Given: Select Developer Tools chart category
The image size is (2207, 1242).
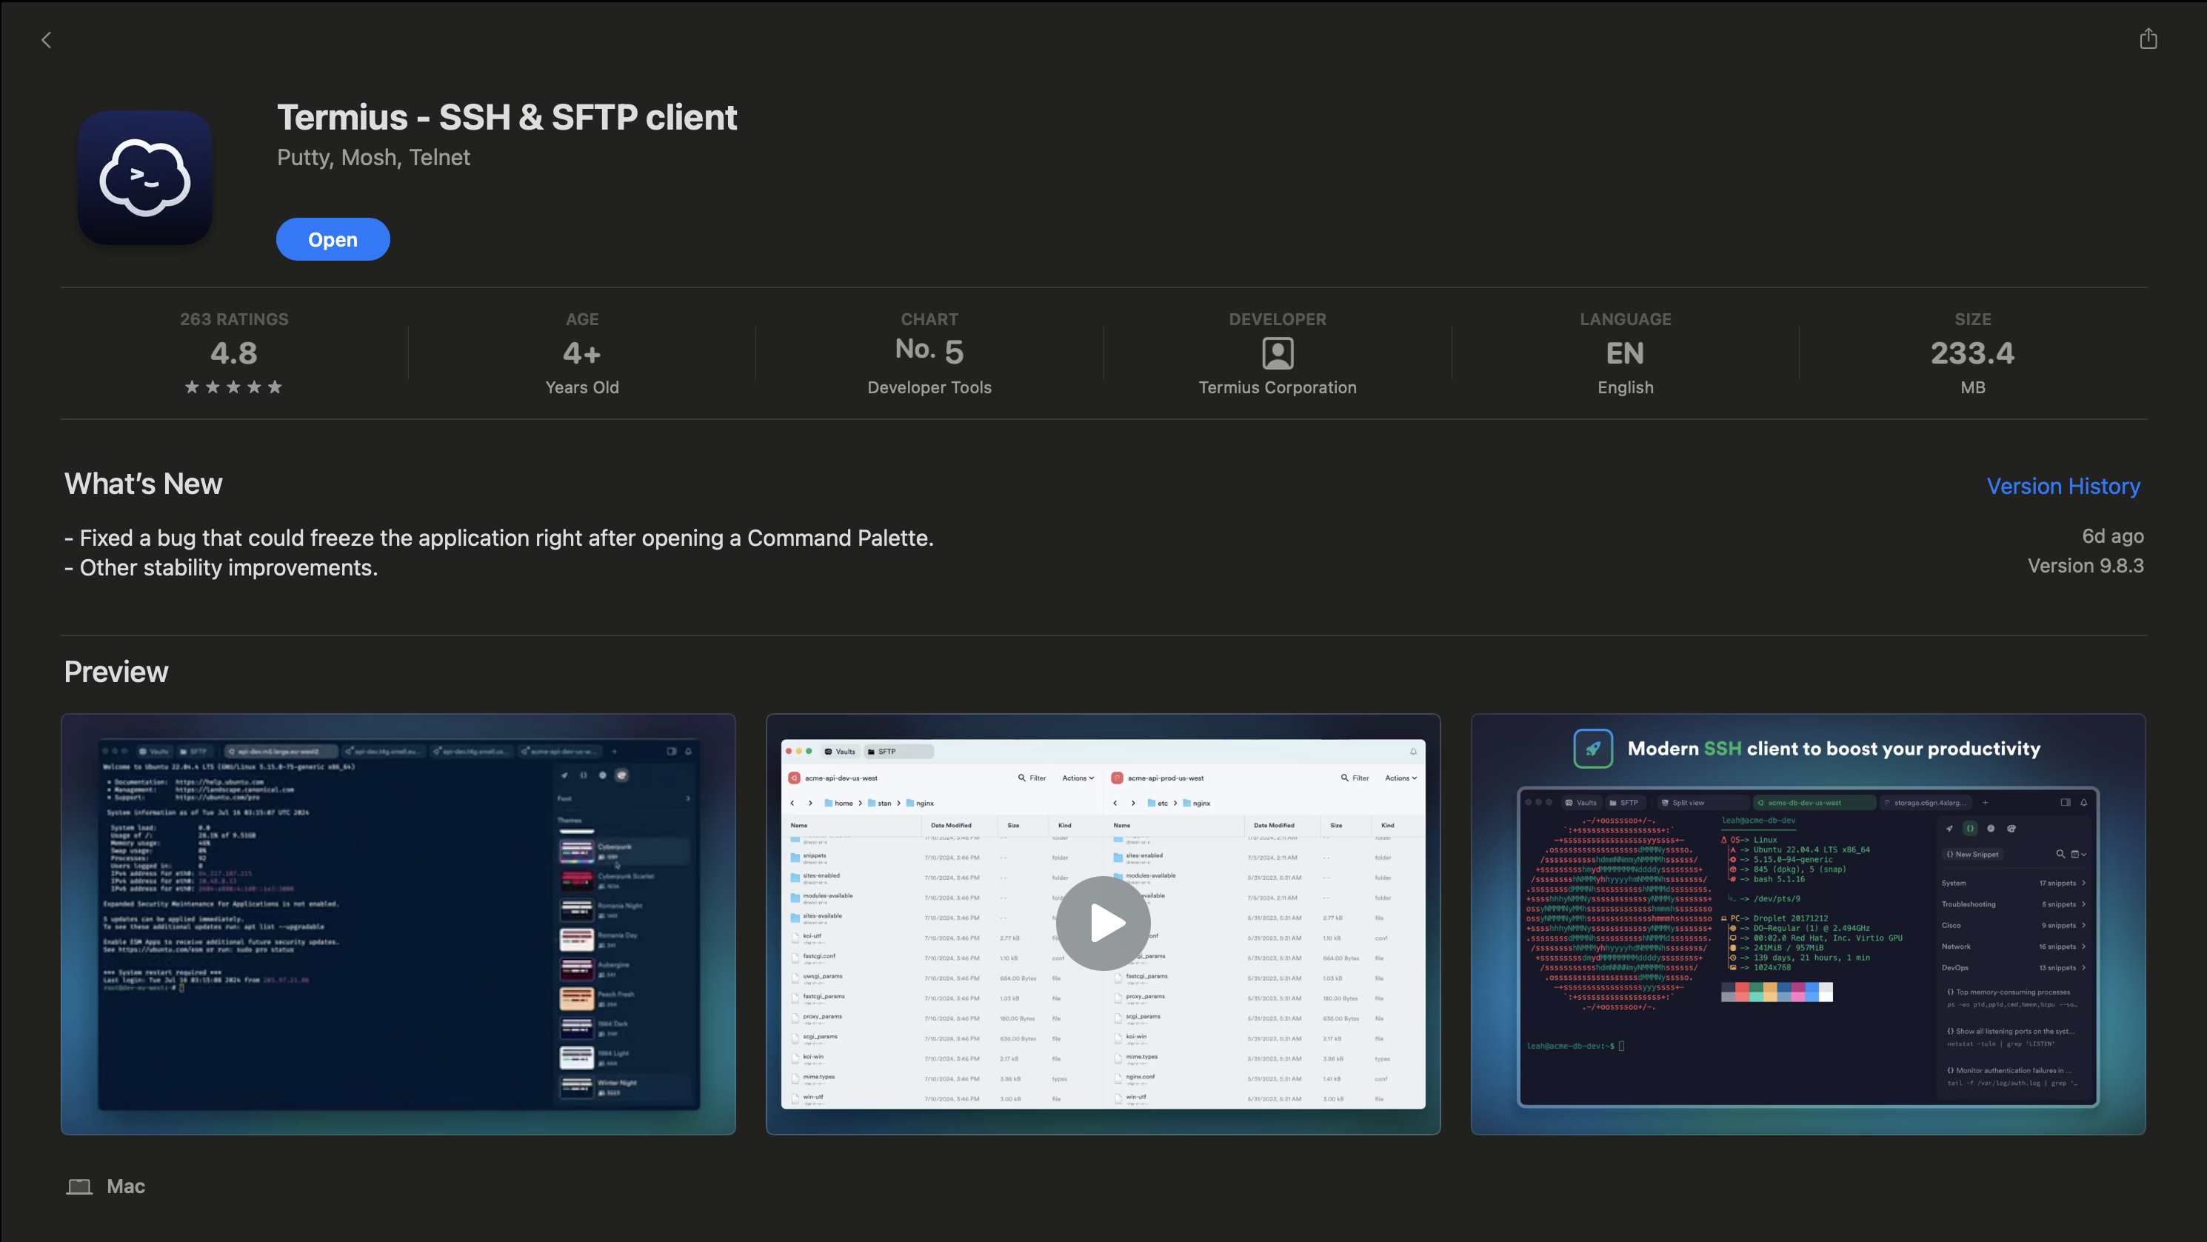Looking at the screenshot, I should pyautogui.click(x=929, y=387).
